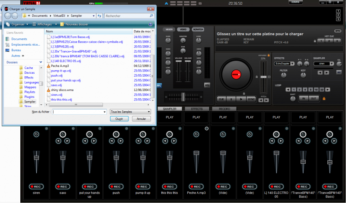Trigger hot cue 2
The height and width of the screenshot is (203, 346).
pos(329,41)
